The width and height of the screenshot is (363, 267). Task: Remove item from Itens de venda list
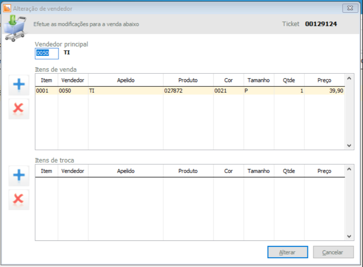point(19,109)
